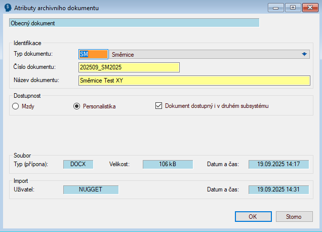Expand the Směrnice document type dropdown arrow
The height and width of the screenshot is (232, 322).
(304, 54)
